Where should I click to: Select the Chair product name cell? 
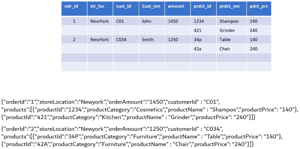click(225, 49)
